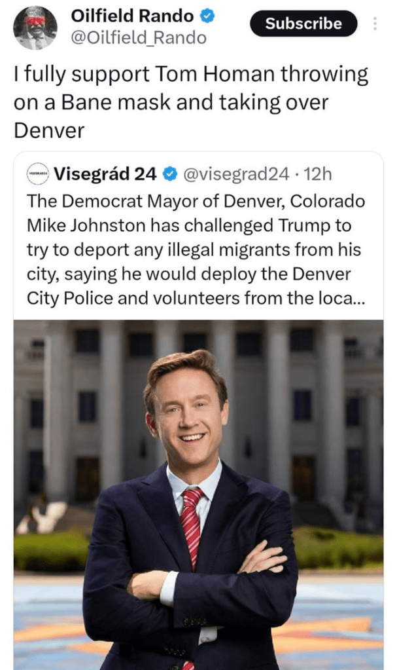
Task: Subscribe to Oilfield Rando
Action: (303, 24)
